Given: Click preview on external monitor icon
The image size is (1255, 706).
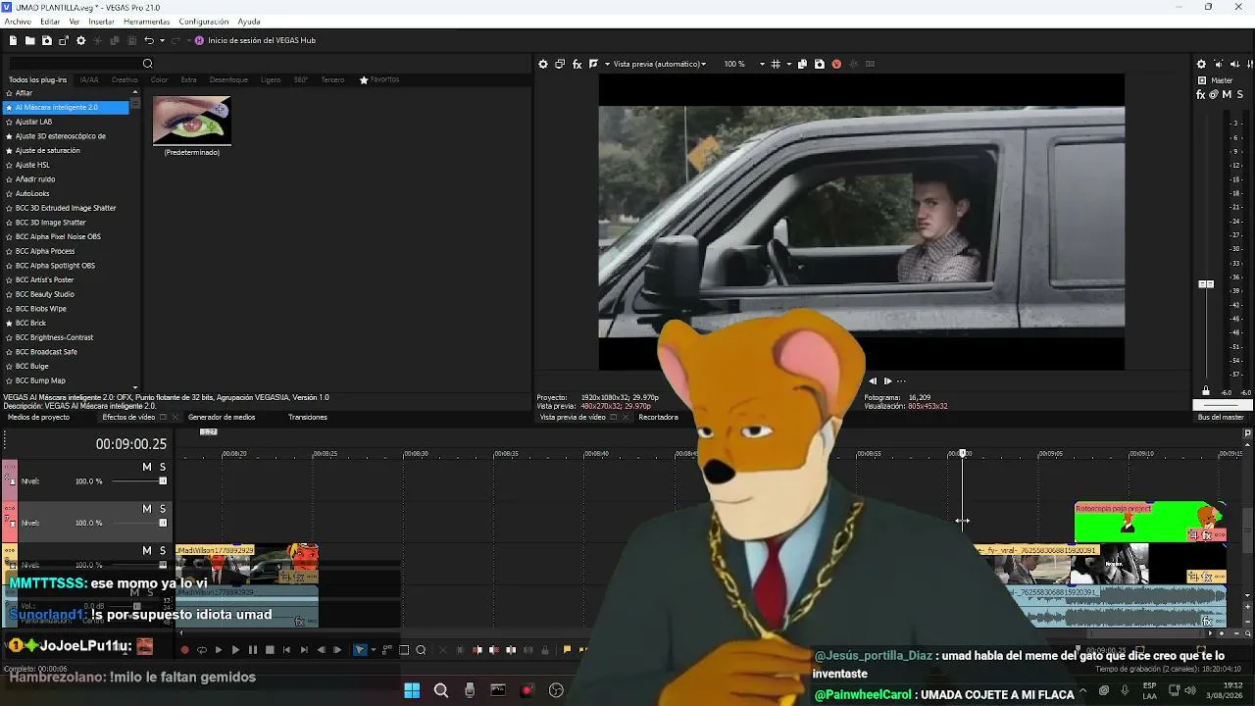Looking at the screenshot, I should (x=560, y=64).
